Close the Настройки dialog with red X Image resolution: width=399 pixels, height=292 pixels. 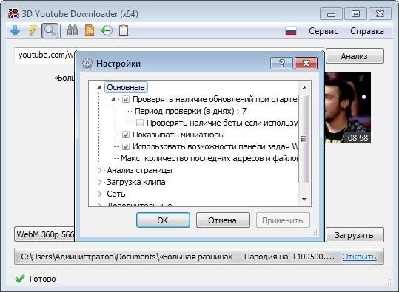coord(306,64)
